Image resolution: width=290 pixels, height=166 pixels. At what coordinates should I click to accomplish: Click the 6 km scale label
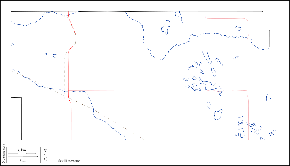[22, 150]
